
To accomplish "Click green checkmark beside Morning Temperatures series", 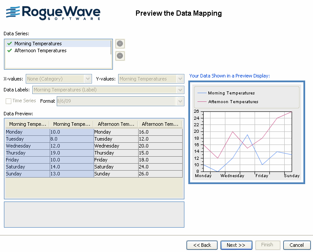I will click(10, 44).
